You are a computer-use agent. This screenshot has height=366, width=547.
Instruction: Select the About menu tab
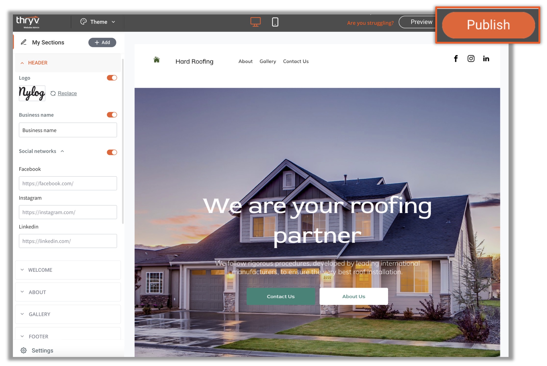pos(246,61)
